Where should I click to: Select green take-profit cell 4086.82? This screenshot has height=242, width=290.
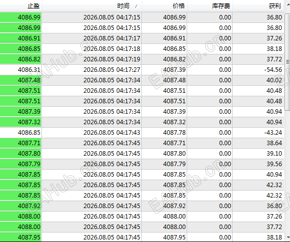pos(20,59)
